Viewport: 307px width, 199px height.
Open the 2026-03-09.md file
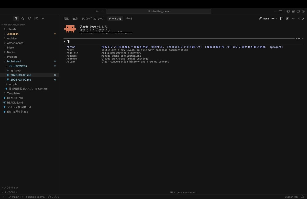point(21,80)
